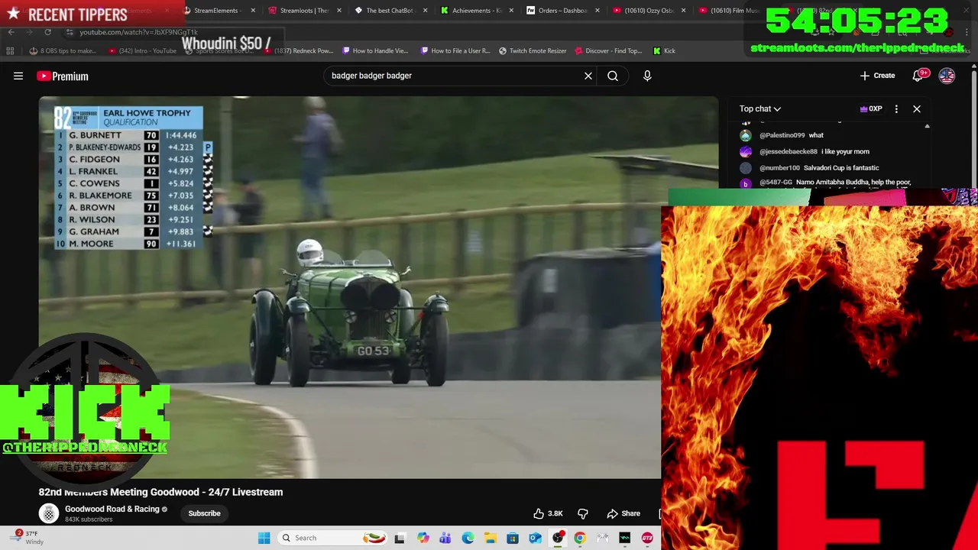
Task: Switch to Google Chrome on the taskbar
Action: tap(580, 538)
